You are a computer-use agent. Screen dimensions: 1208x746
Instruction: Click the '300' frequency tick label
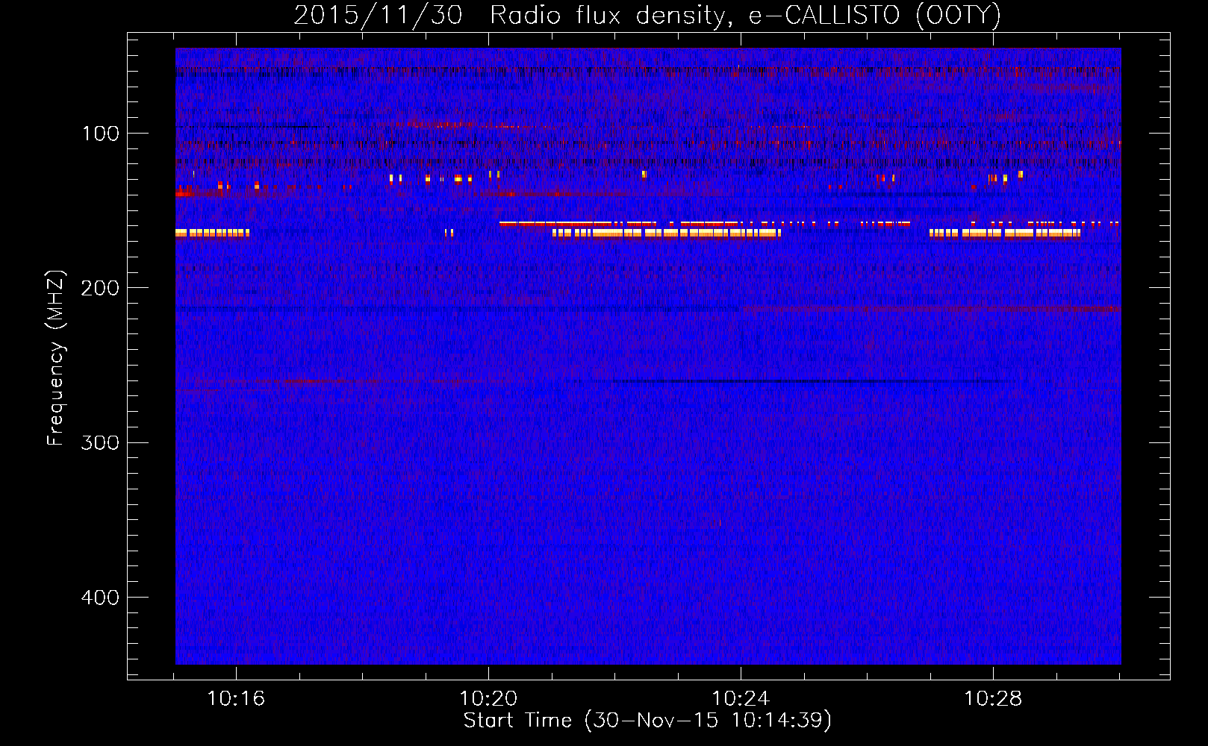click(100, 442)
